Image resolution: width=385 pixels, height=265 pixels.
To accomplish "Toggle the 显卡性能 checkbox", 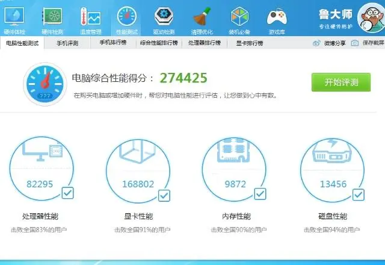I will tap(164, 196).
